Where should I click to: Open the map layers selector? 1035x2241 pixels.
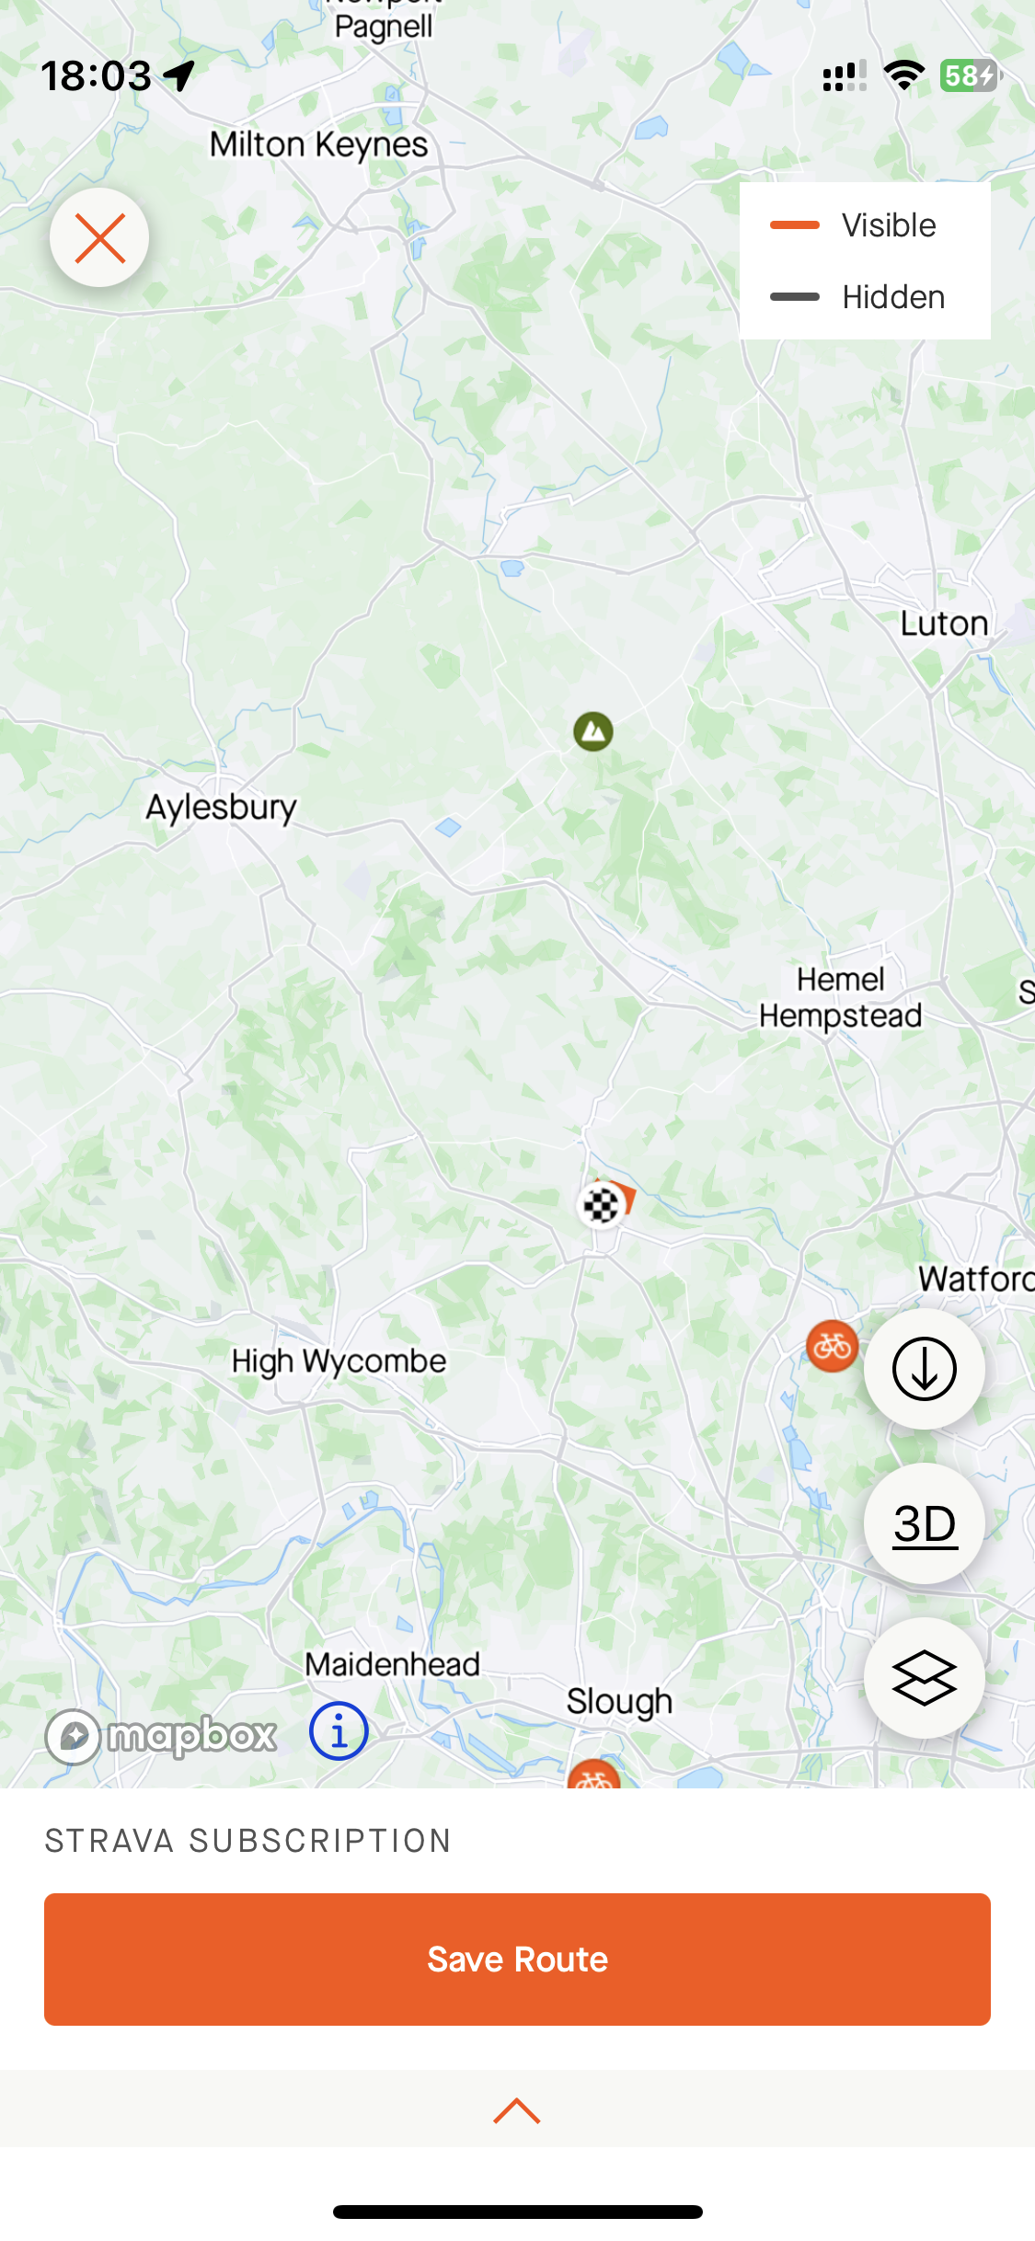click(x=924, y=1678)
